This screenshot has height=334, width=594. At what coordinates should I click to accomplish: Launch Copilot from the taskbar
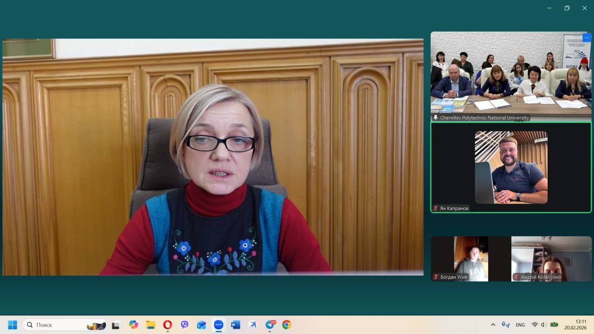(134, 325)
